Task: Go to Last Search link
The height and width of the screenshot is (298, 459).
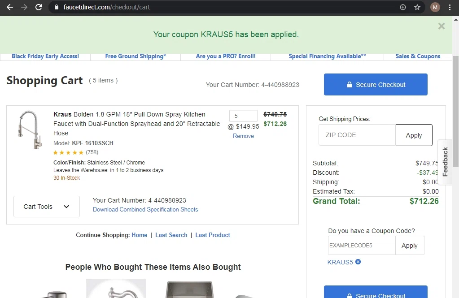Action: point(171,235)
